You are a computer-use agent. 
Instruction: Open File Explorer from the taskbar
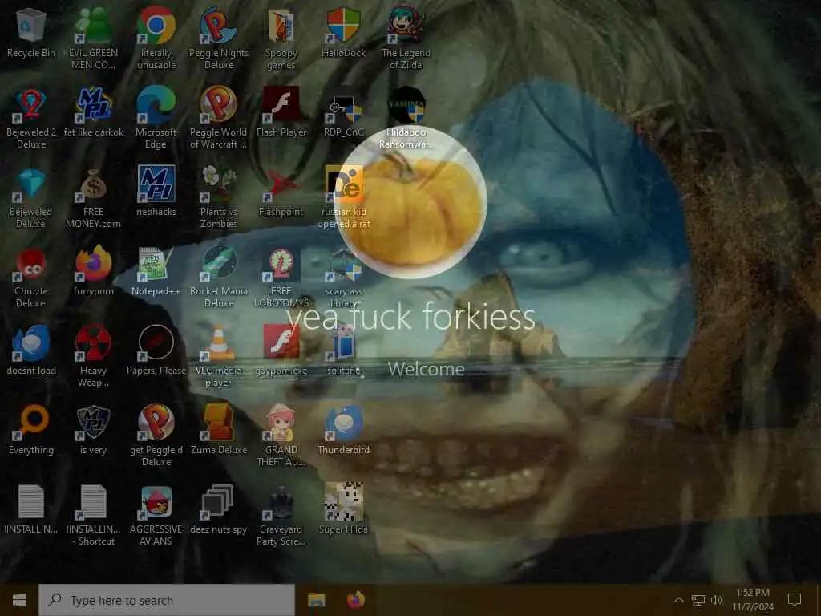[316, 600]
